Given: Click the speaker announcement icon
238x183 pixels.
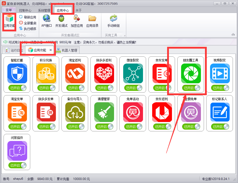Looking at the screenshot, I should click(x=5, y=42).
